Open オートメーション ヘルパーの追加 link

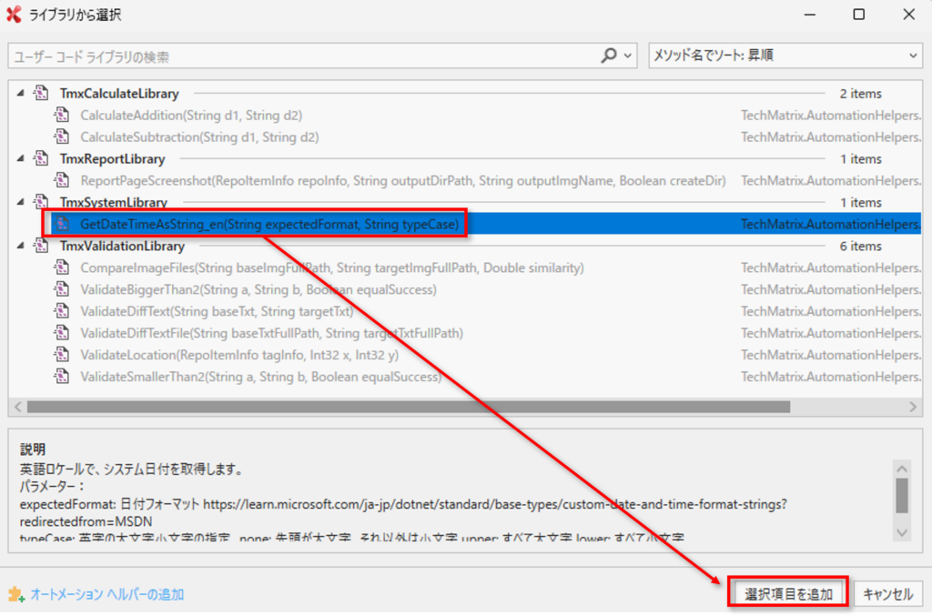point(106,594)
